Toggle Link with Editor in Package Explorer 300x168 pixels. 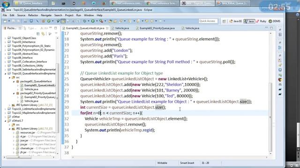[43, 34]
